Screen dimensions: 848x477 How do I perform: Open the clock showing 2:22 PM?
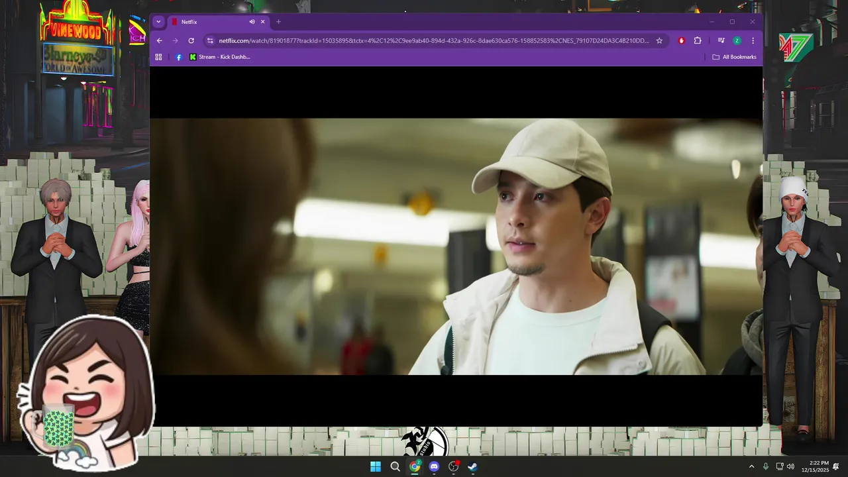point(815,466)
